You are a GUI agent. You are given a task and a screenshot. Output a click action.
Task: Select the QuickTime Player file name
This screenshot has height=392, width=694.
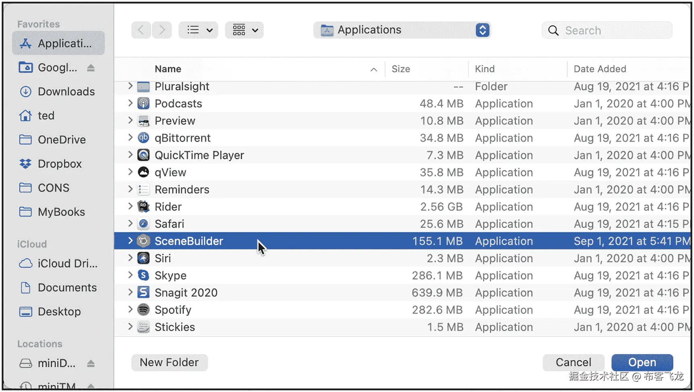click(200, 155)
